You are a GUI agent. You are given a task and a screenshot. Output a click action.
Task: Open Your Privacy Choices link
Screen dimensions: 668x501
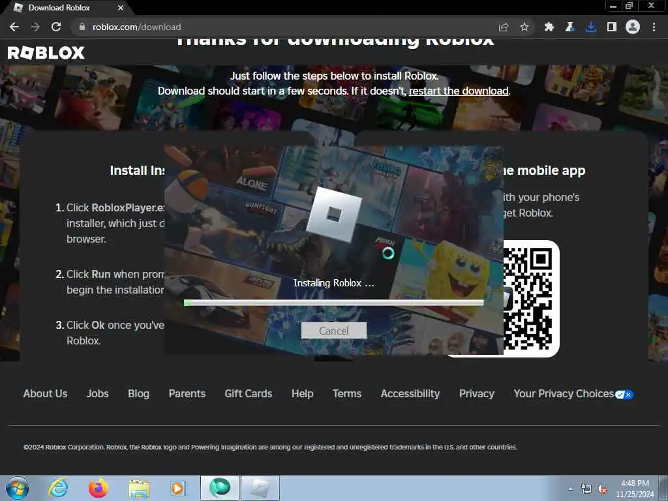point(564,393)
